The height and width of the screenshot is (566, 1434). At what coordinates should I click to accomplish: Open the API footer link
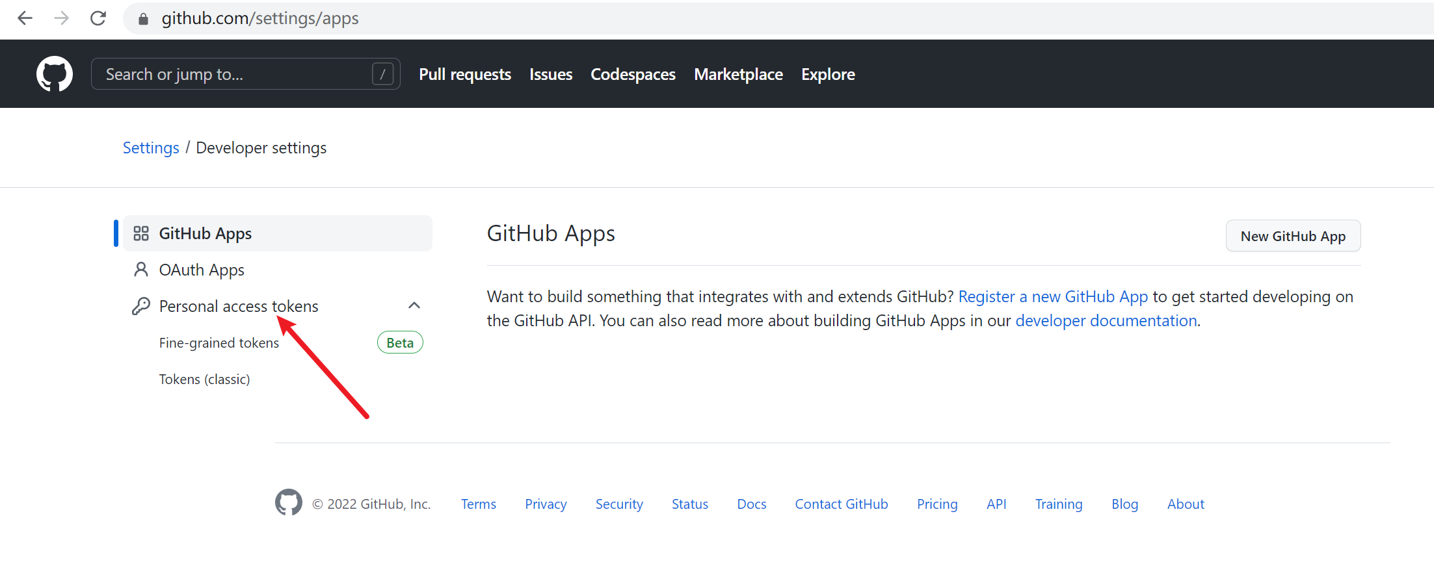pos(996,504)
